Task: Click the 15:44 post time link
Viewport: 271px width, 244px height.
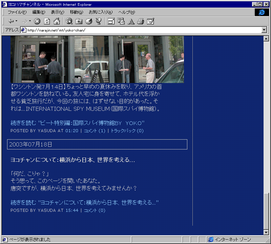Action: (x=72, y=210)
